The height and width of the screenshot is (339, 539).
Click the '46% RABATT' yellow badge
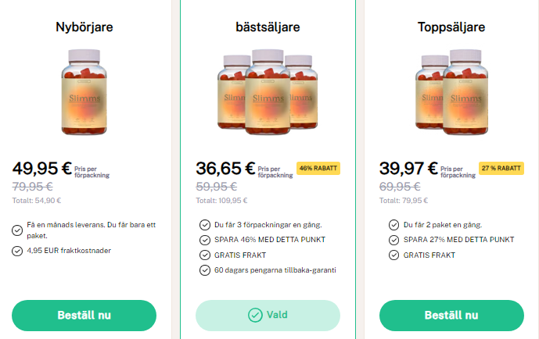(318, 168)
